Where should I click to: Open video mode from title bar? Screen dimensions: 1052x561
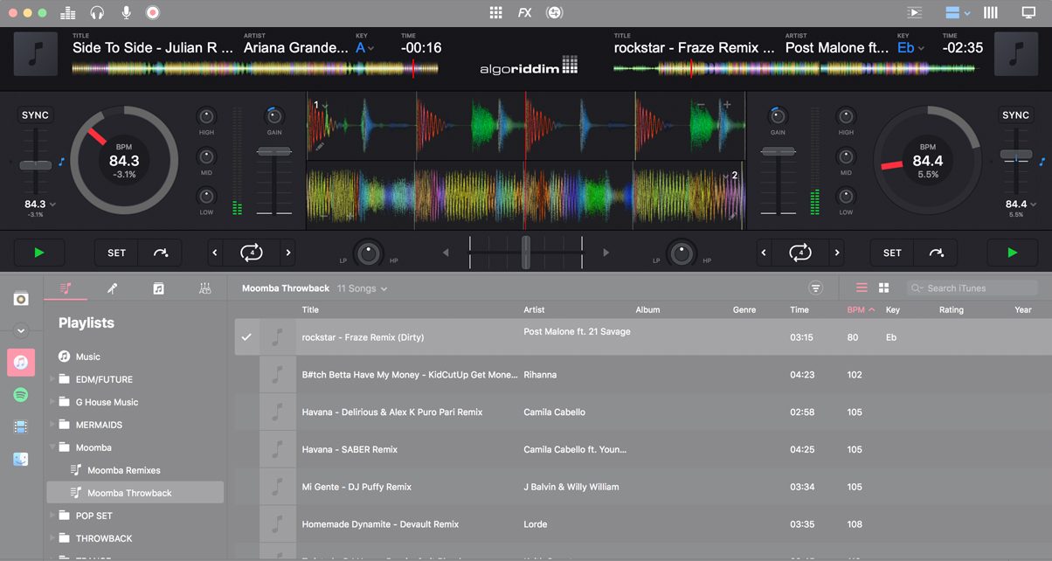[915, 12]
